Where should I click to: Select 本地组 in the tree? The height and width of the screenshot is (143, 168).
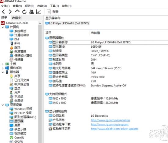click(16, 97)
